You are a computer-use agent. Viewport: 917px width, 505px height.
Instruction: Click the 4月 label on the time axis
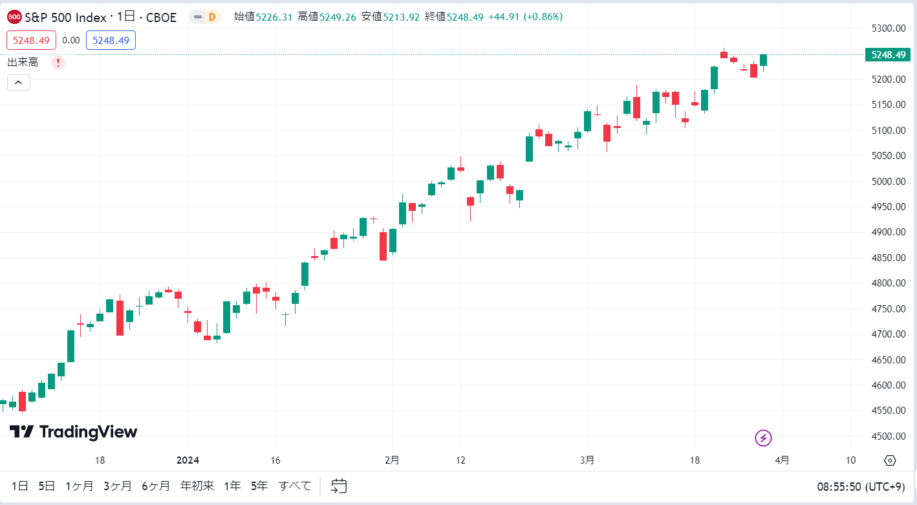tap(782, 460)
